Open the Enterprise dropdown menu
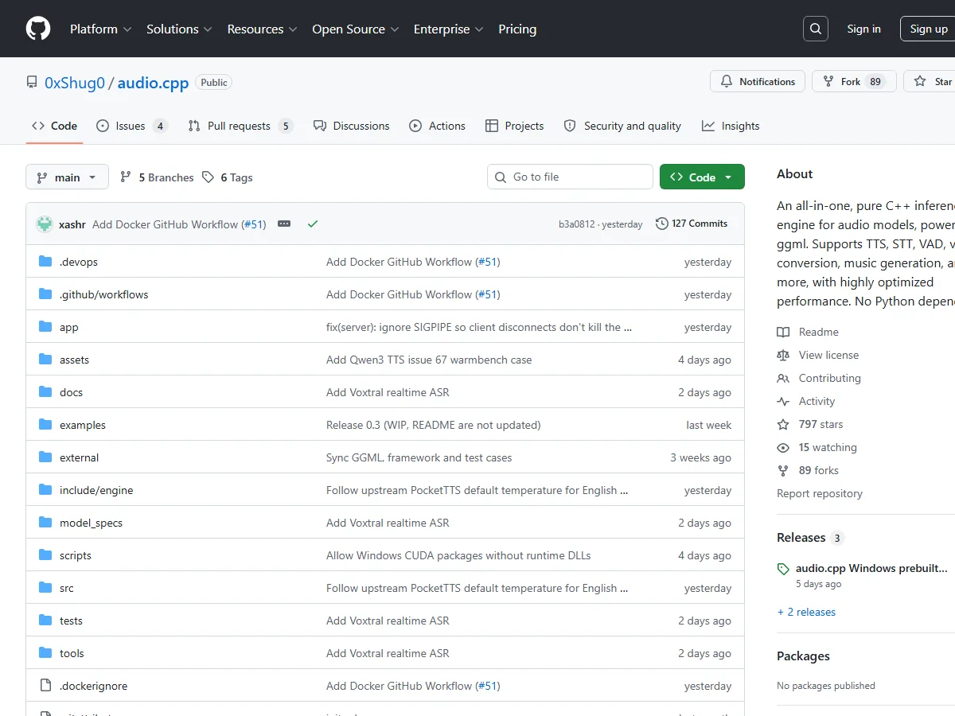This screenshot has width=955, height=716. click(448, 29)
